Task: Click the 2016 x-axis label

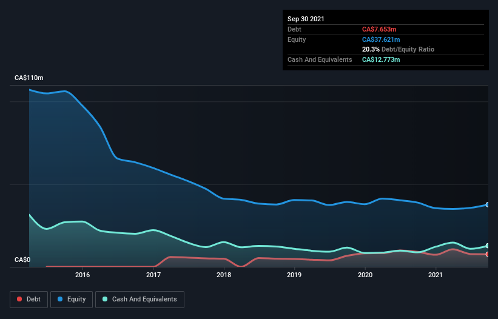Action: (x=82, y=275)
